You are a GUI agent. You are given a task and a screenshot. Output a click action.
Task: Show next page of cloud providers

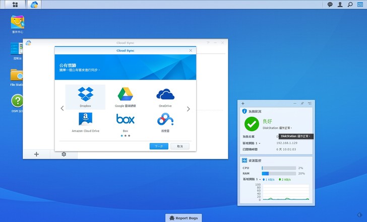point(189,109)
